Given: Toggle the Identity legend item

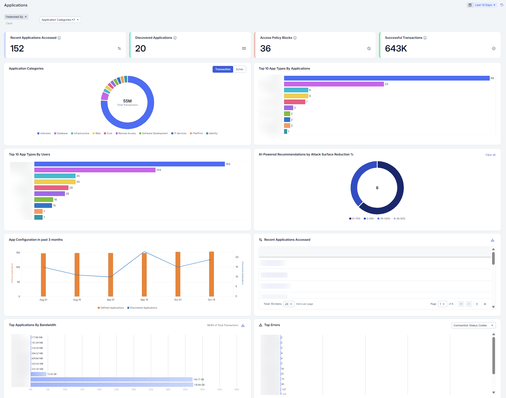Looking at the screenshot, I should tap(212, 134).
